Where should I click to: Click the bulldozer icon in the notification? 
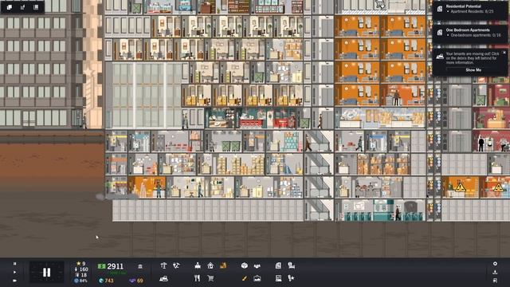coord(440,57)
